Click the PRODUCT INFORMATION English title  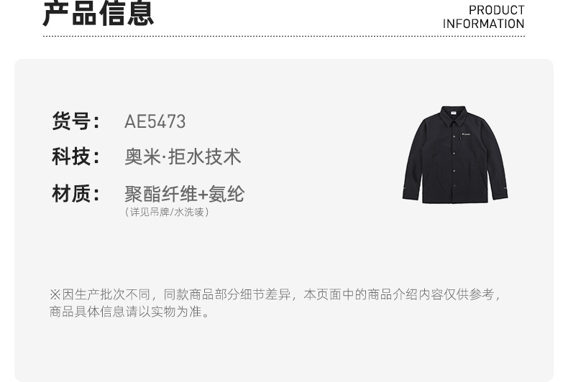point(484,17)
